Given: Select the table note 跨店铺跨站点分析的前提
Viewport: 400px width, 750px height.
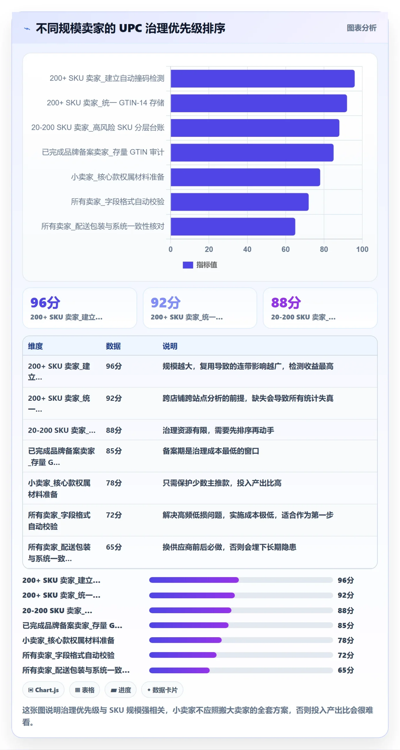Looking at the screenshot, I should click(x=248, y=398).
